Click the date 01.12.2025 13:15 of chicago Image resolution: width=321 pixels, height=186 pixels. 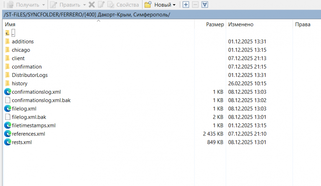click(x=247, y=50)
